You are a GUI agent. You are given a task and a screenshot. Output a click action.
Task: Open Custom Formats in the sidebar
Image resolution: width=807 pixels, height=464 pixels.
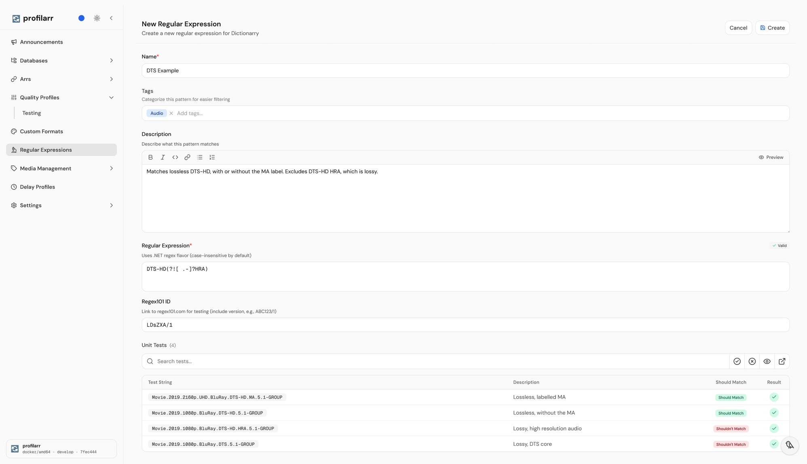[61, 131]
